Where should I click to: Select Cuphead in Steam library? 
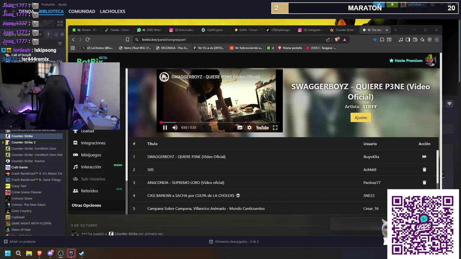pyautogui.click(x=18, y=217)
